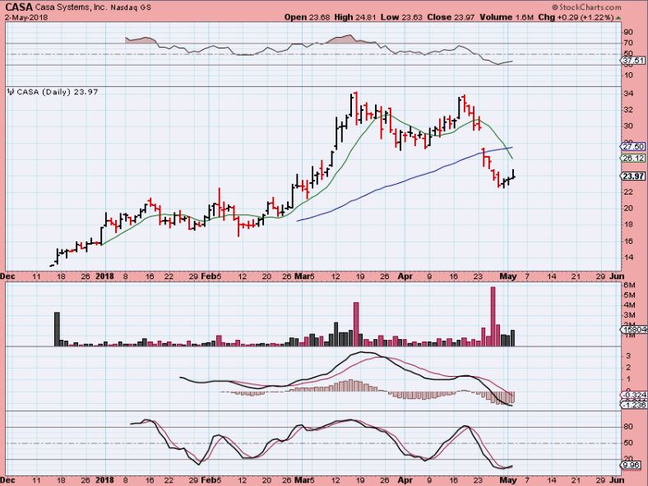Click the '2018' label on price axis

105,277
